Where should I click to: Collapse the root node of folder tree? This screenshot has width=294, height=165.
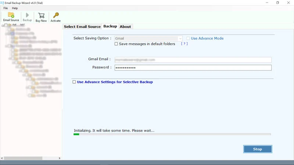tap(3, 26)
